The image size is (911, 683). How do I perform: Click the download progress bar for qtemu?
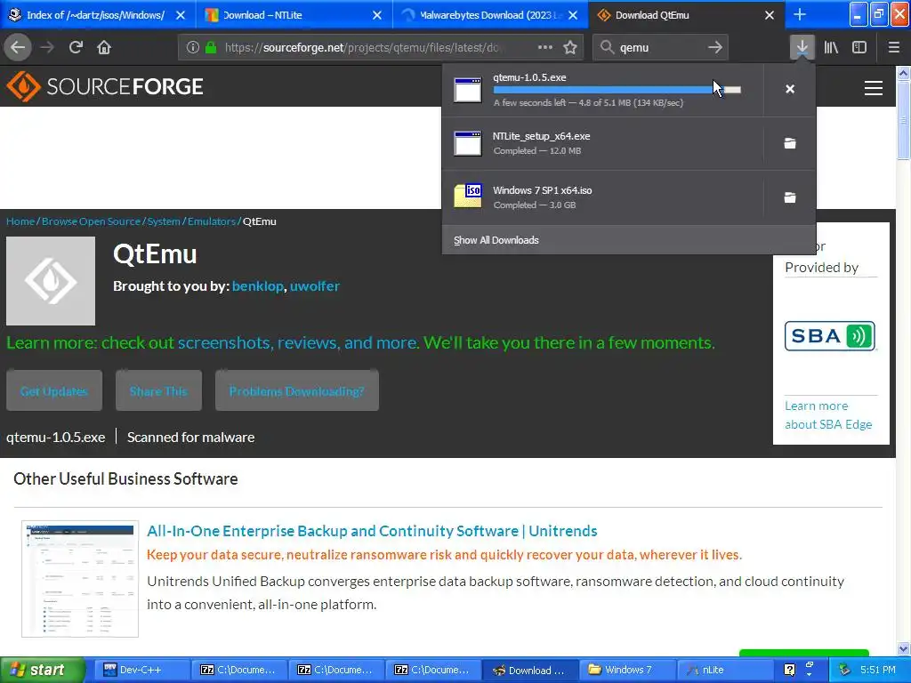[x=617, y=90]
